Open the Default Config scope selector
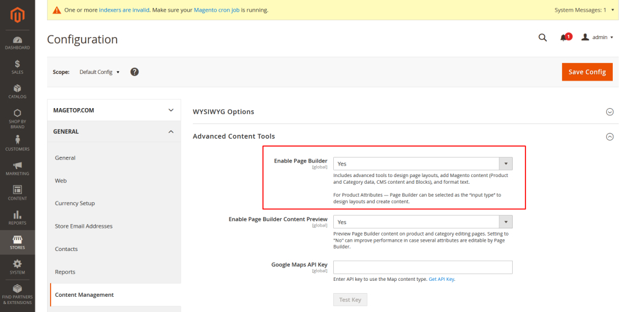 [99, 72]
